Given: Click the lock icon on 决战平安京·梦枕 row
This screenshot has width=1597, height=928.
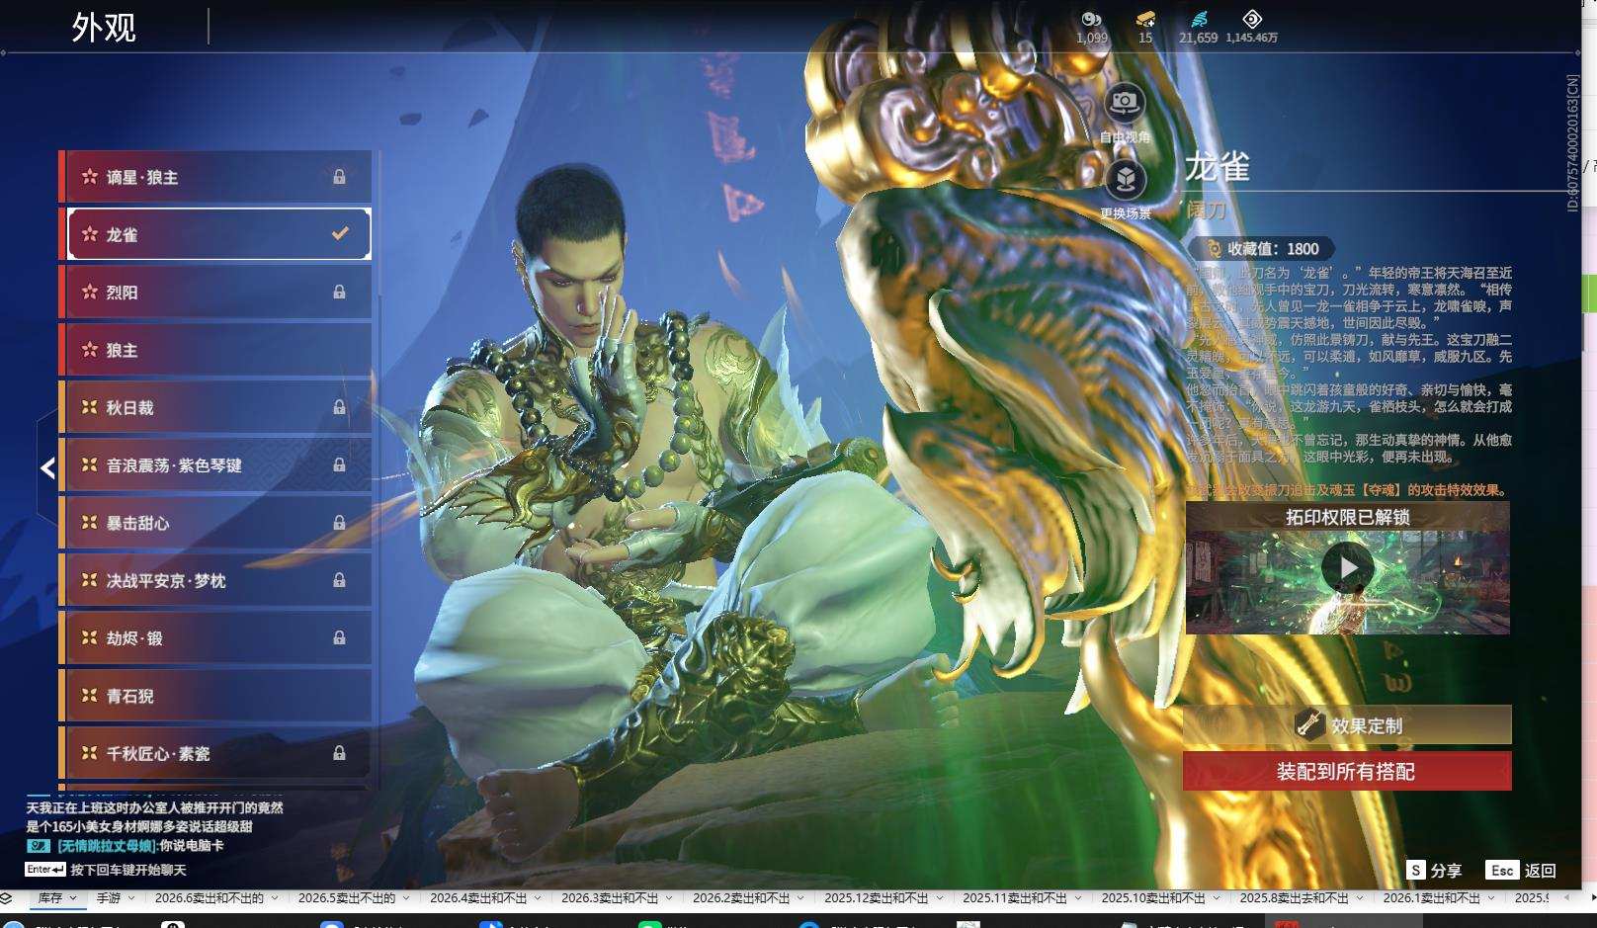Looking at the screenshot, I should tap(339, 580).
